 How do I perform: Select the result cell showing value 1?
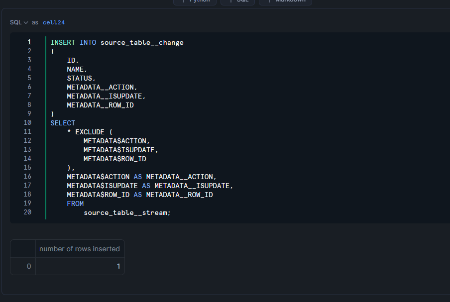pyautogui.click(x=80, y=266)
